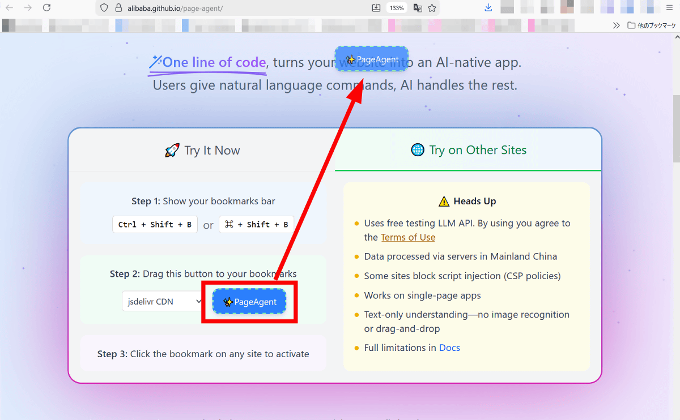Expand the jsdelivr CDN dropdown

[164, 302]
